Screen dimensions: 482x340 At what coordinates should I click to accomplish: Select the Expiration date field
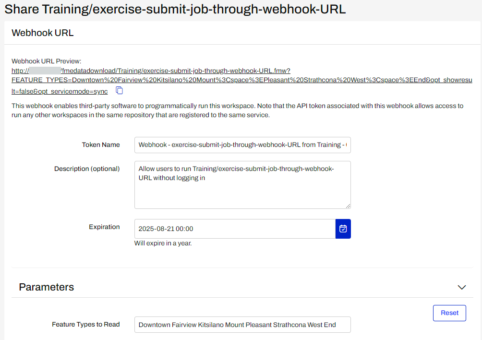(235, 229)
